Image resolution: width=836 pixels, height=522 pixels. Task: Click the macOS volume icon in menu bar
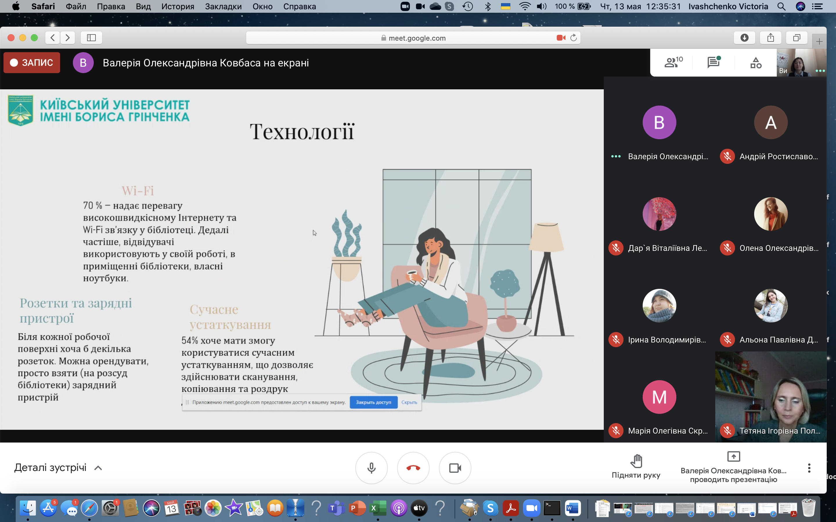click(x=541, y=7)
